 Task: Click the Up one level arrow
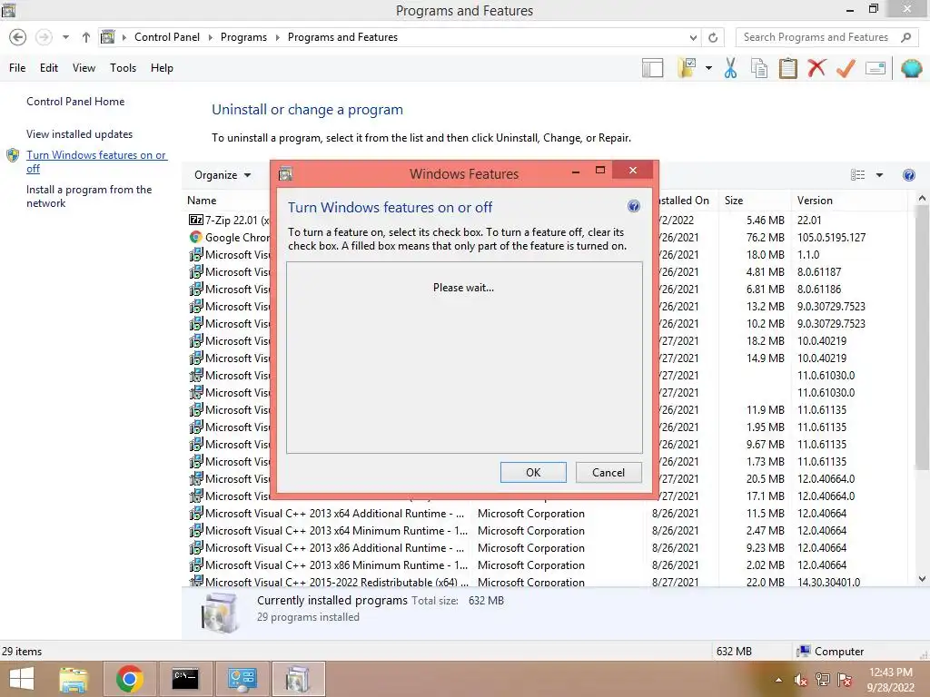click(x=86, y=37)
